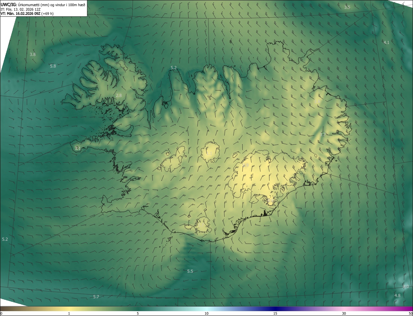Click the 50 tick on the color scale
Image resolution: width=413 pixels, height=316 pixels.
pos(410,313)
